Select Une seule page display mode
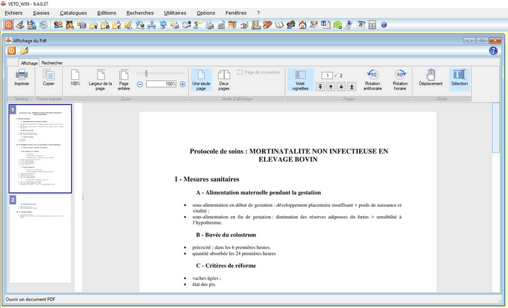The image size is (508, 308). (201, 80)
